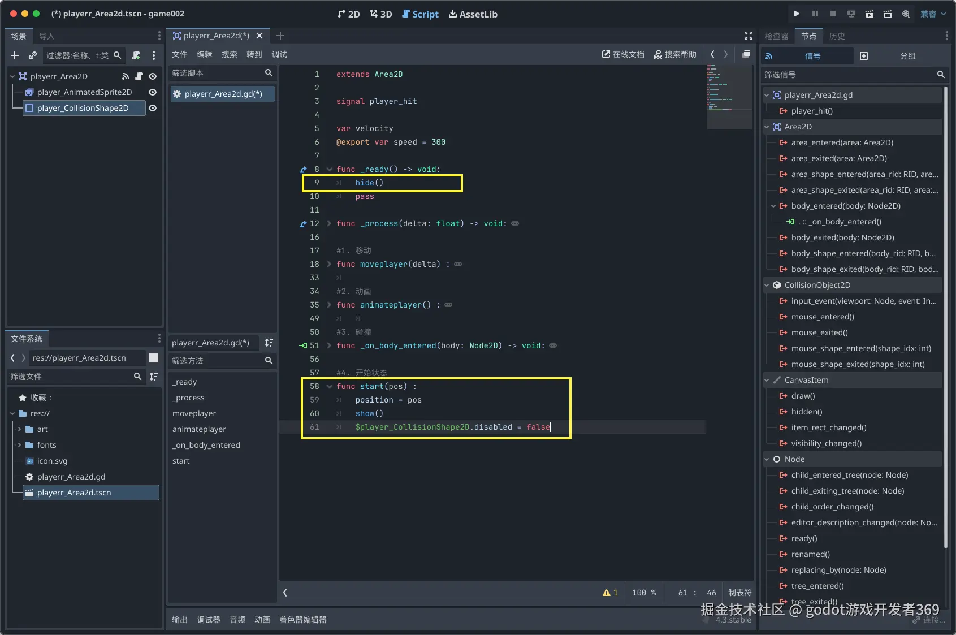
Task: Close the playerr_Area2d script tab
Action: [x=259, y=36]
